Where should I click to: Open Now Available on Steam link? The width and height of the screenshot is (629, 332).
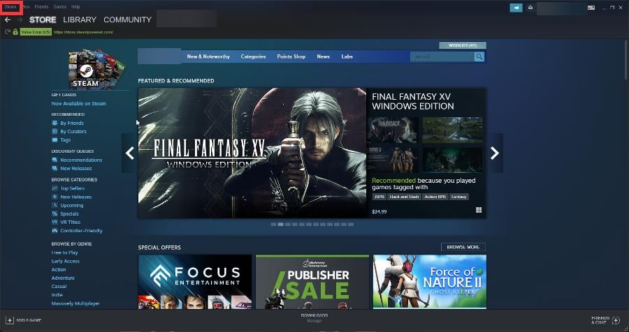click(78, 103)
